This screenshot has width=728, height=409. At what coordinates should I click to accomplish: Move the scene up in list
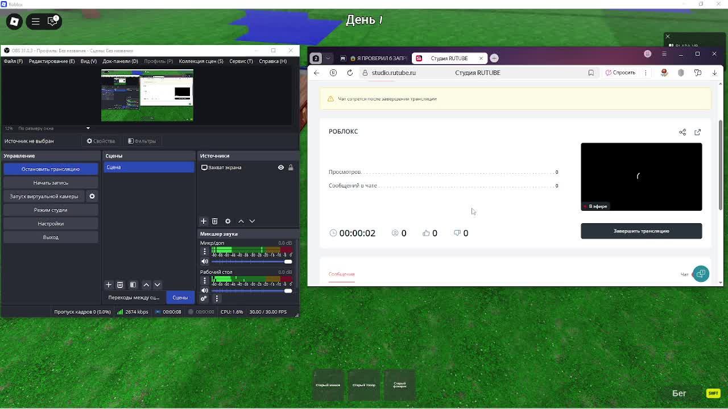[146, 285]
